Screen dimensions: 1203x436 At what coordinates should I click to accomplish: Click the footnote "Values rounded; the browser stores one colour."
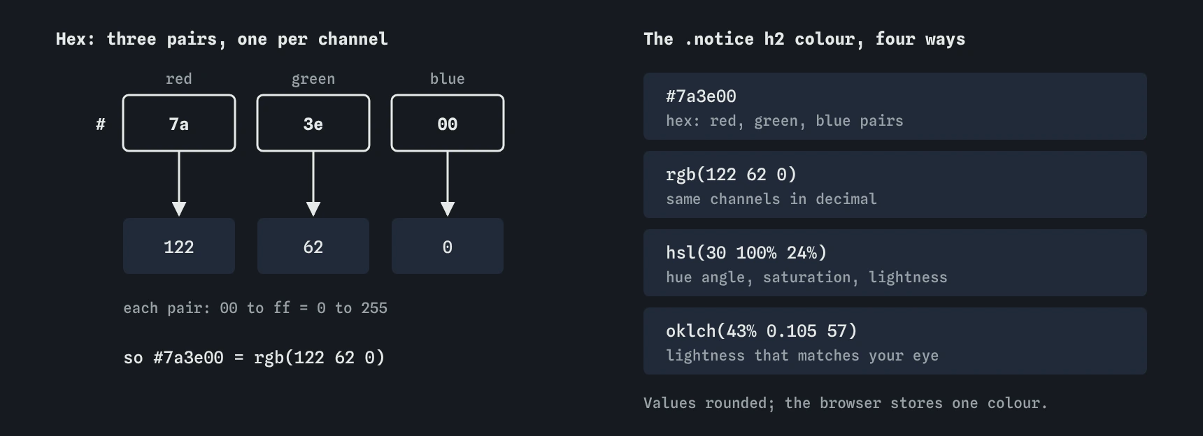coord(846,403)
